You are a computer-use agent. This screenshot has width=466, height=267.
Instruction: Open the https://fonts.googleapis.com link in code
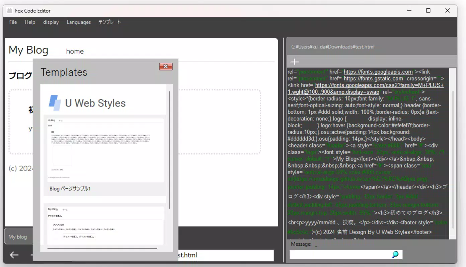tap(378, 72)
